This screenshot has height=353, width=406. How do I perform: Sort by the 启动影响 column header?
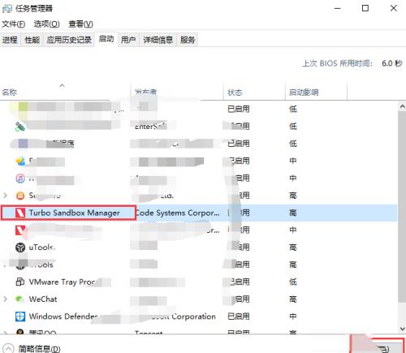pos(316,92)
